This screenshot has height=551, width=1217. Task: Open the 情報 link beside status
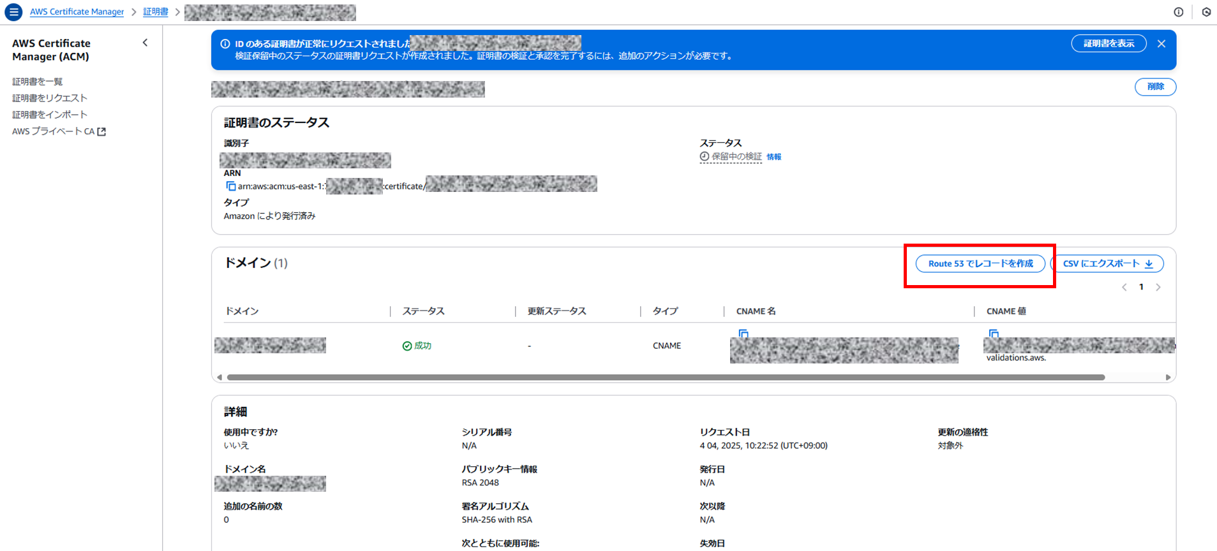point(774,157)
